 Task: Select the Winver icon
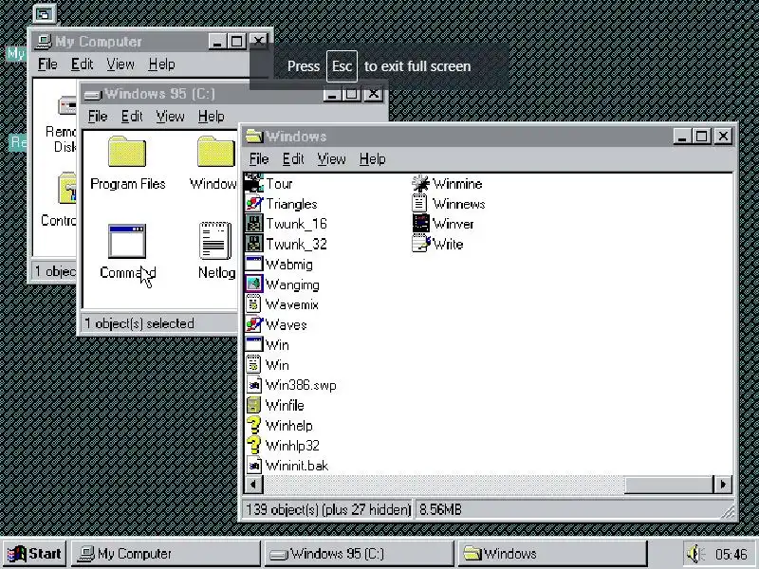point(420,224)
